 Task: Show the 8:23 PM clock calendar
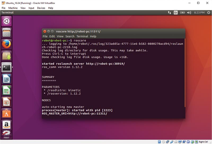click(199, 12)
